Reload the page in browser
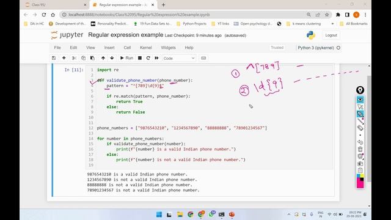The image size is (391, 220). (x=44, y=15)
